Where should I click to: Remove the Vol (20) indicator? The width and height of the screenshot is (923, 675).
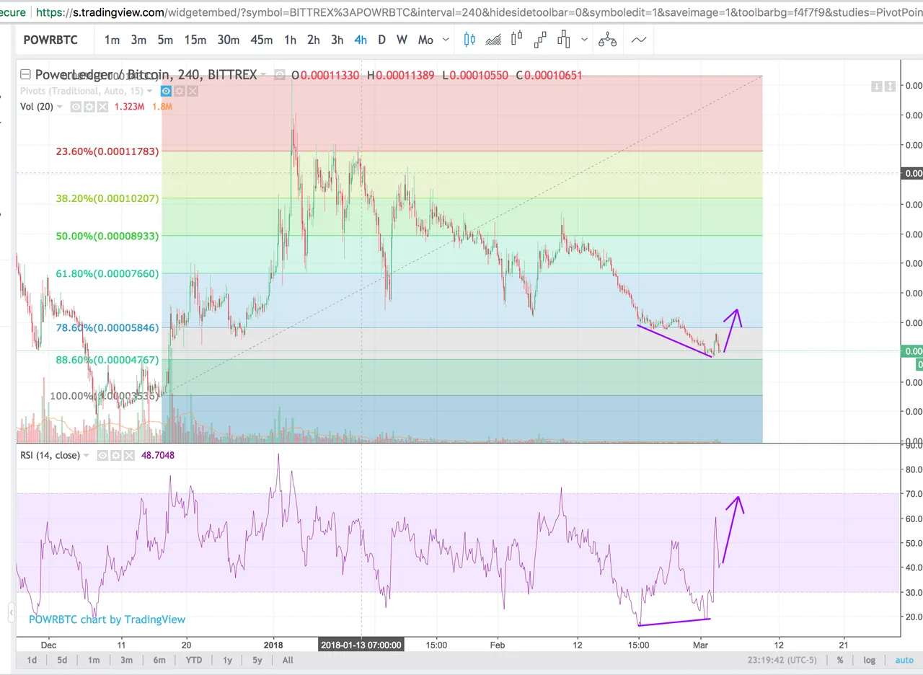pyautogui.click(x=102, y=107)
